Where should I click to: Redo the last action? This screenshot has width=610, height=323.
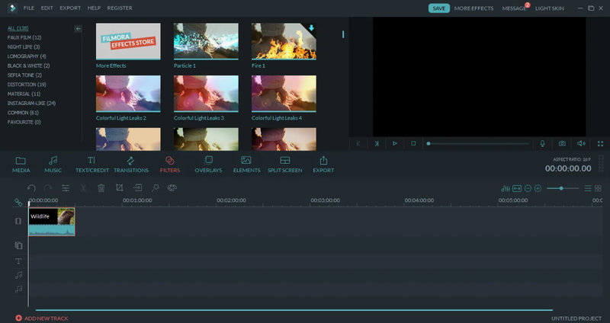48,188
